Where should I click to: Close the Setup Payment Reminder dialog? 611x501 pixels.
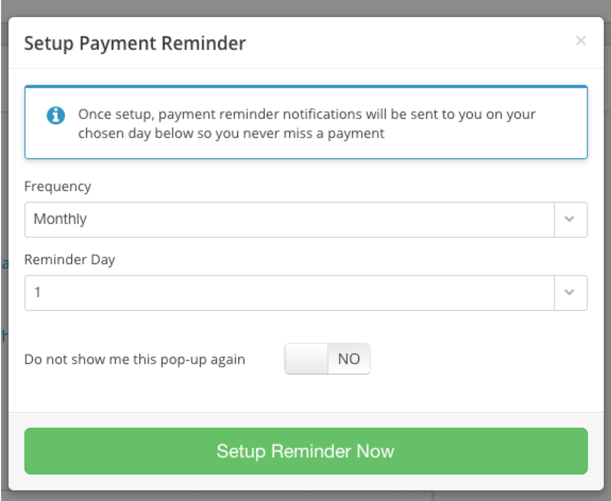(x=581, y=41)
